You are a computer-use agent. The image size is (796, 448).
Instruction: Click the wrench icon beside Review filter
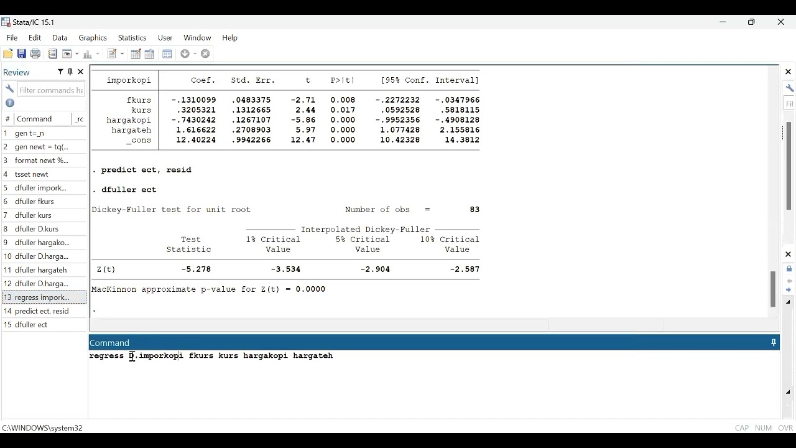pos(9,90)
